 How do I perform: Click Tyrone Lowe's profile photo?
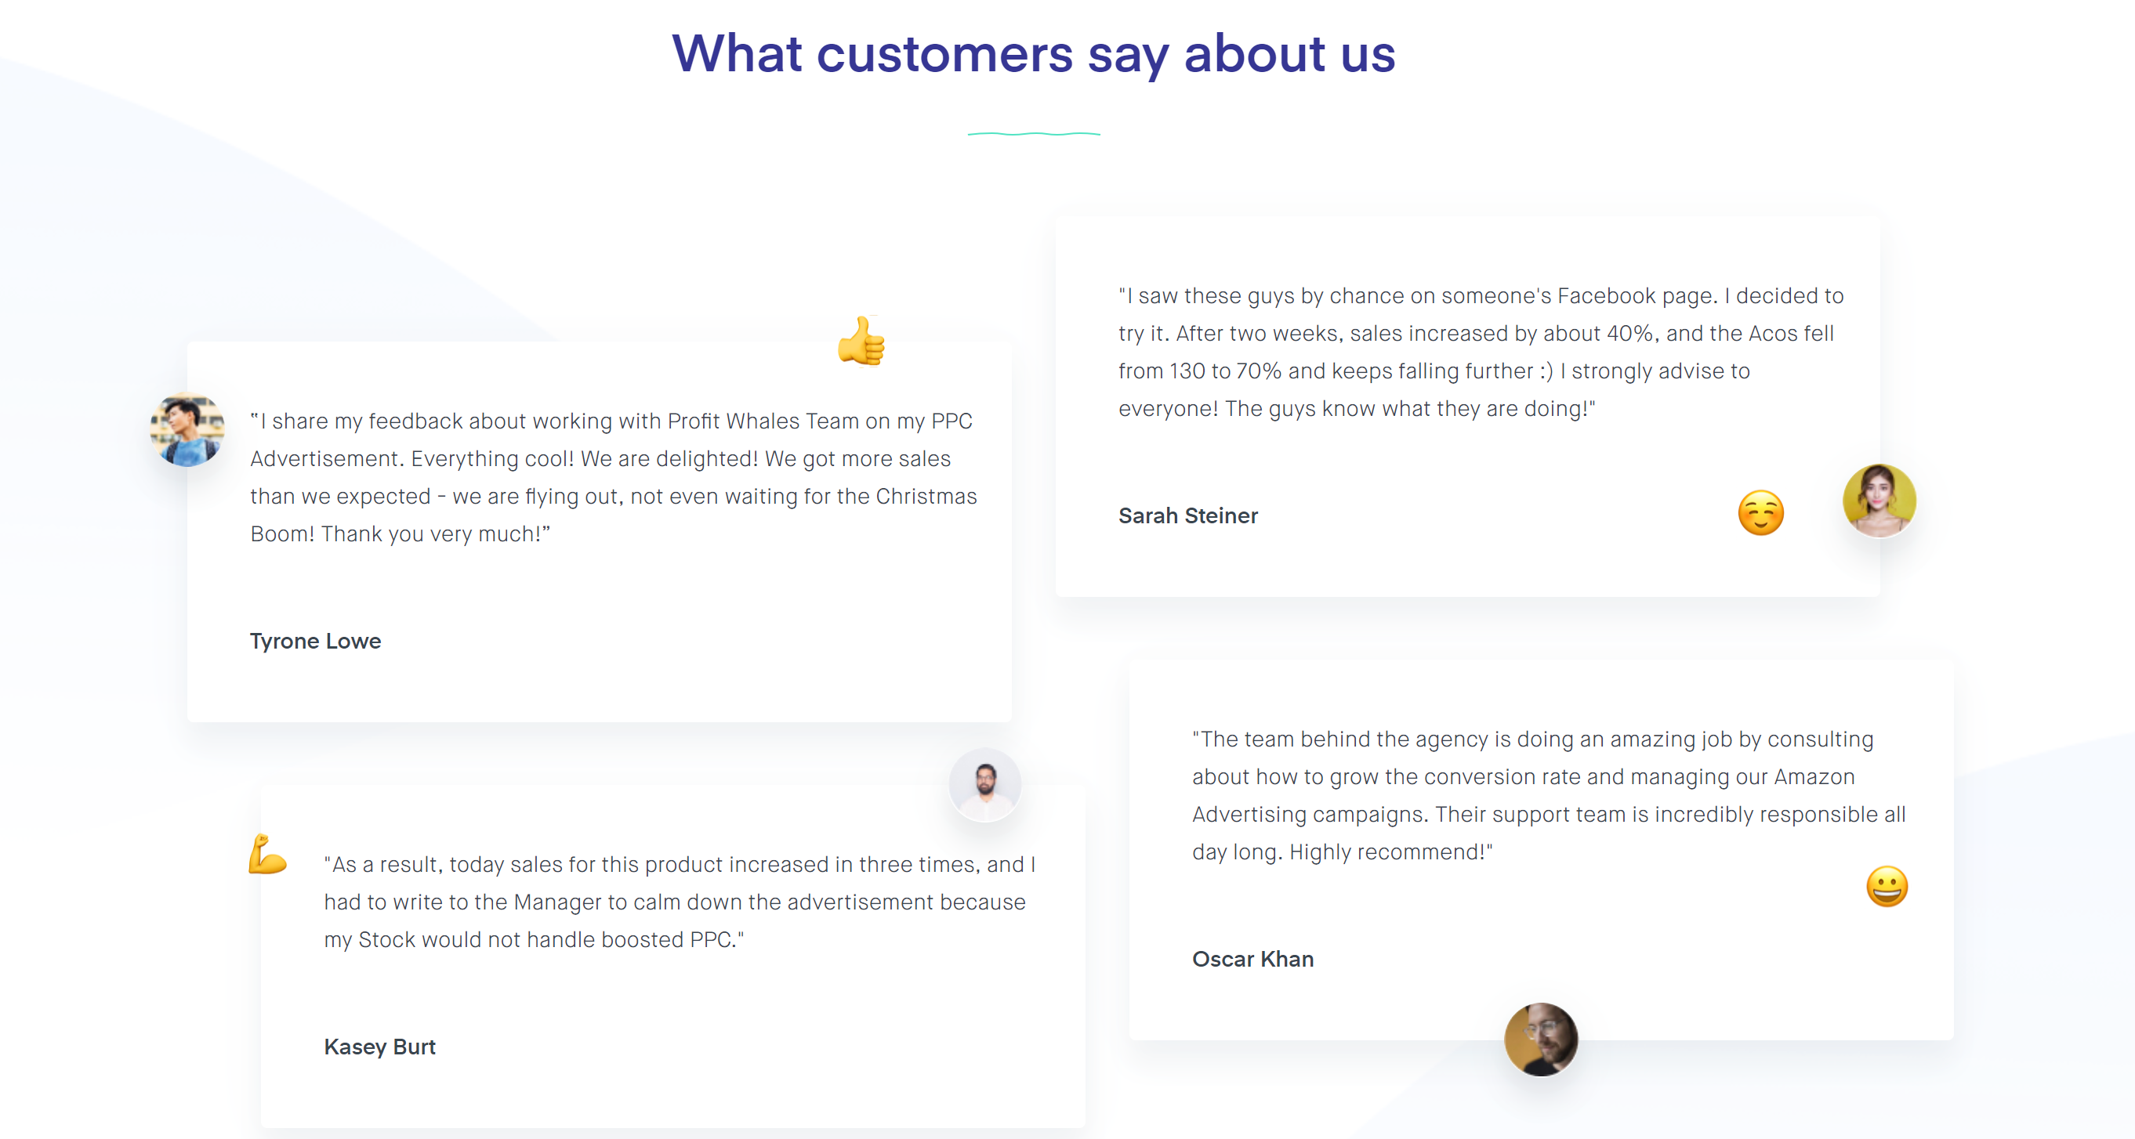tap(187, 430)
